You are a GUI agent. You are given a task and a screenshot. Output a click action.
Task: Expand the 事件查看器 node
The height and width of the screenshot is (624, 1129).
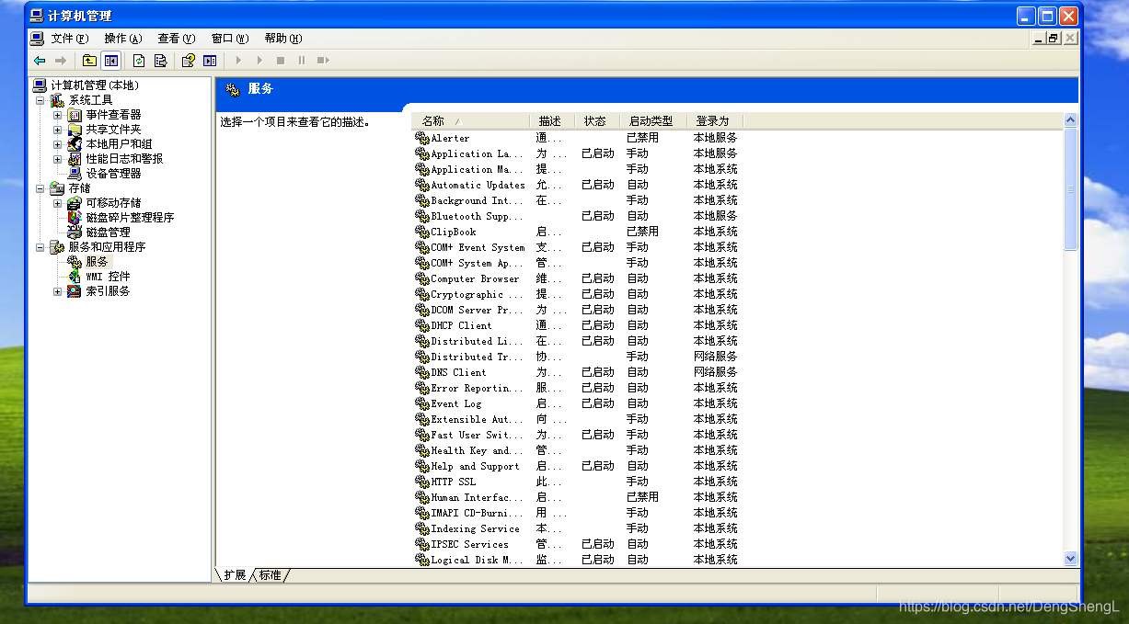57,115
